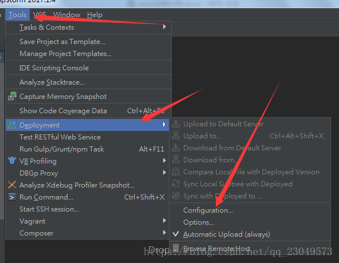
Task: Click the Upload to... icon
Action: tap(176, 136)
